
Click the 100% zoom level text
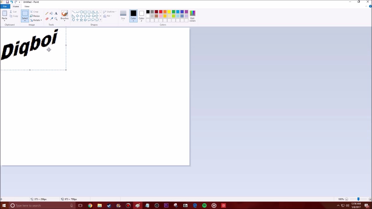pos(341,199)
